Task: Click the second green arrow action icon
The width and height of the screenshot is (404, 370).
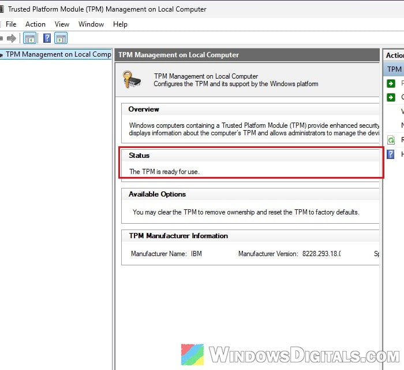Action: pos(391,97)
